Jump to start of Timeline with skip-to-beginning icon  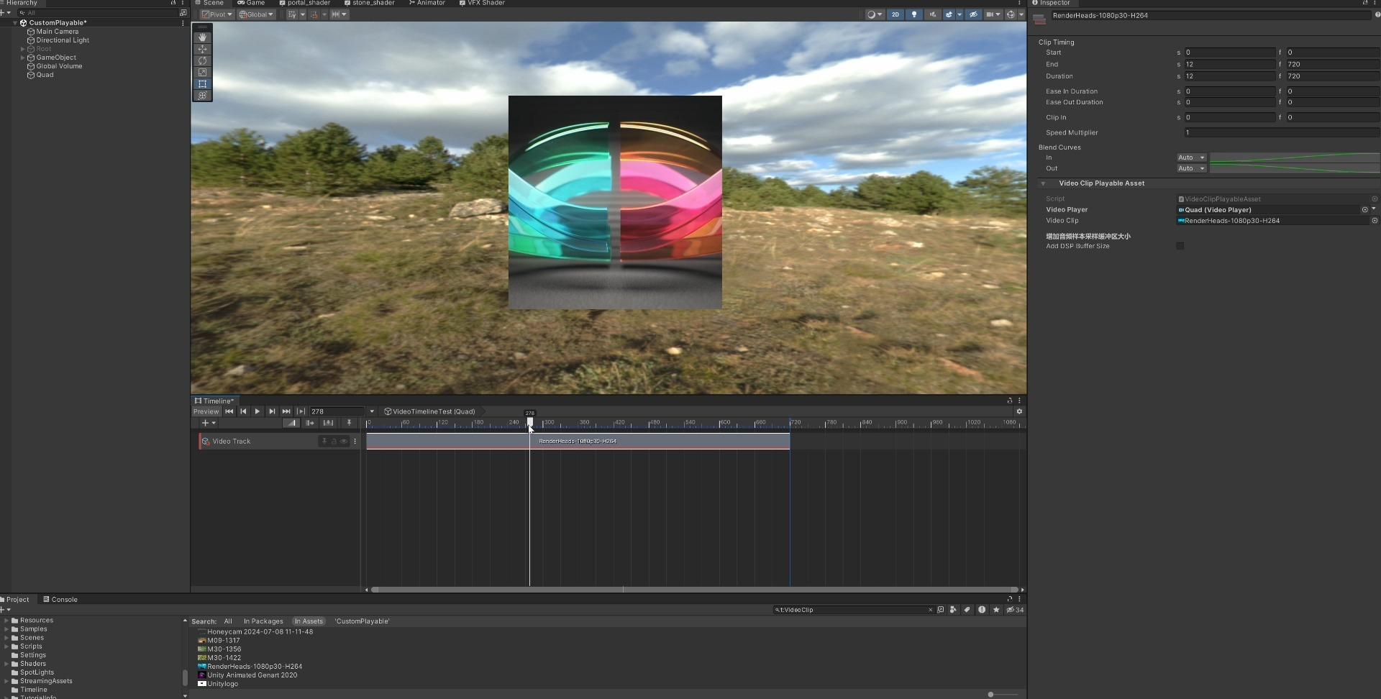point(229,411)
